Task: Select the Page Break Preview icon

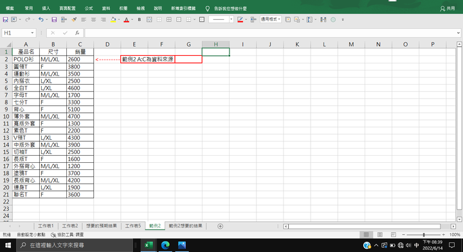Action: (394, 235)
